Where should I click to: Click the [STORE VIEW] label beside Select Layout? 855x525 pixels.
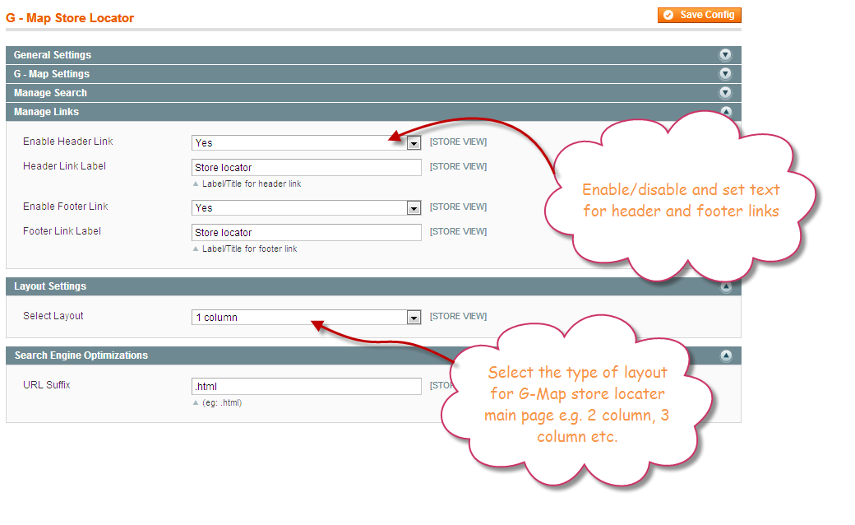(x=458, y=316)
